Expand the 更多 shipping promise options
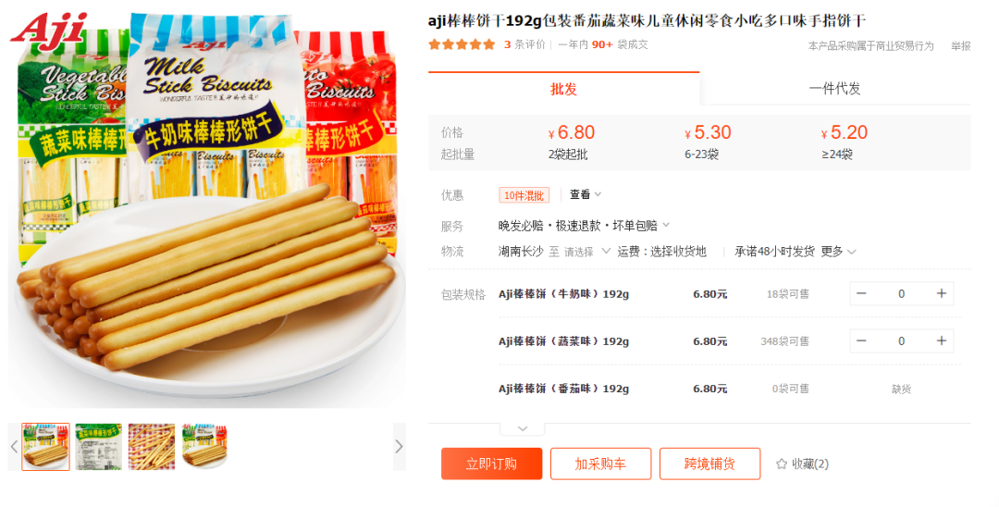 point(838,252)
